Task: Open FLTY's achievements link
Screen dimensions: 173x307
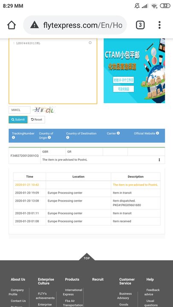Action: tap(45, 296)
